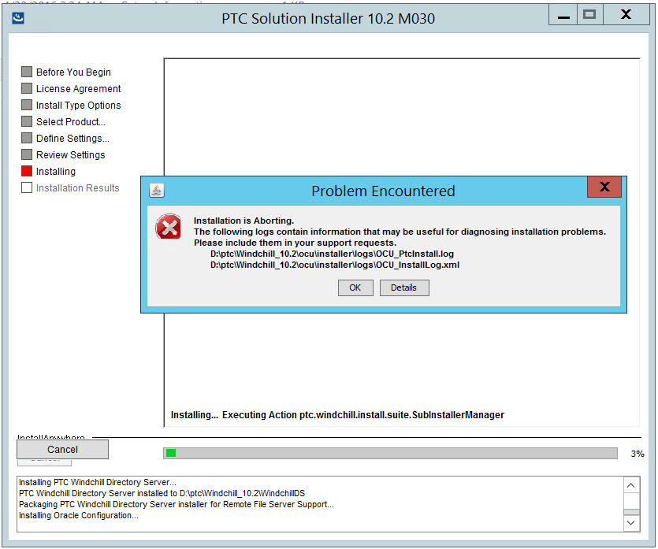
Task: Close the PTC Solution Installer window
Action: point(626,15)
